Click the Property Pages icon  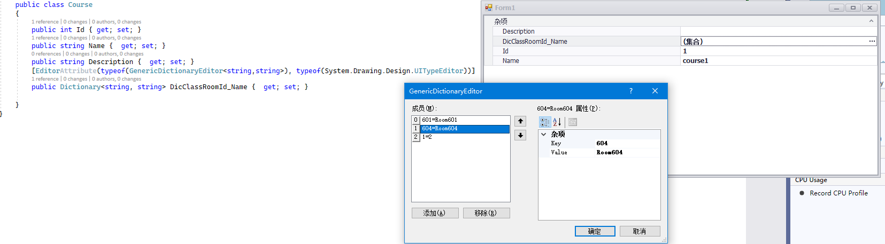(x=573, y=122)
